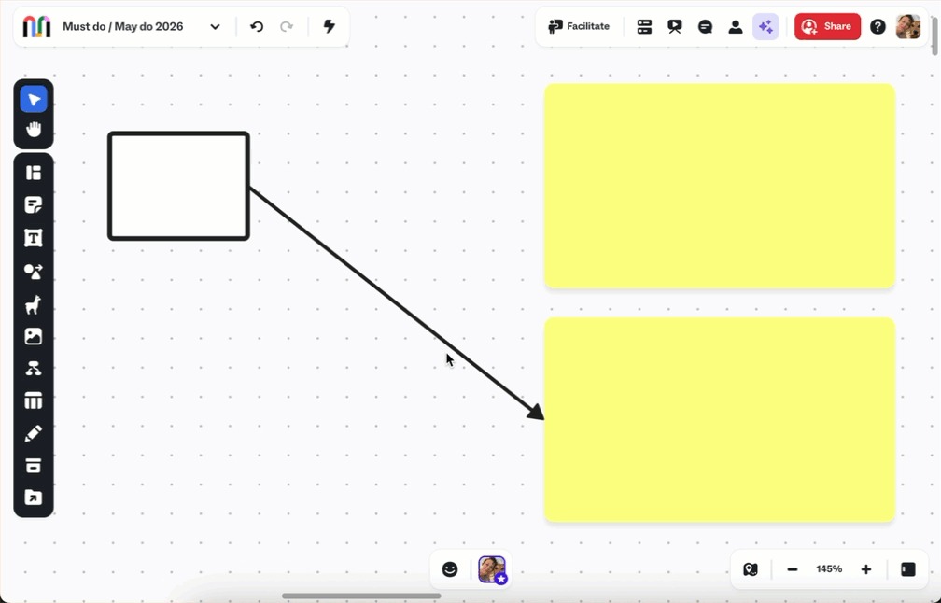Image resolution: width=941 pixels, height=603 pixels.
Task: Select the lower yellow sticky note
Action: click(720, 419)
